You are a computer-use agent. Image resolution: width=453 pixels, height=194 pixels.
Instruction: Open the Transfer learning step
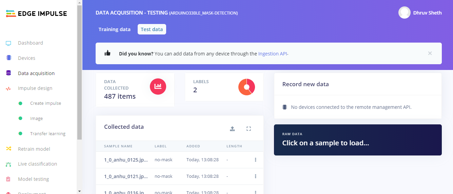(47, 134)
